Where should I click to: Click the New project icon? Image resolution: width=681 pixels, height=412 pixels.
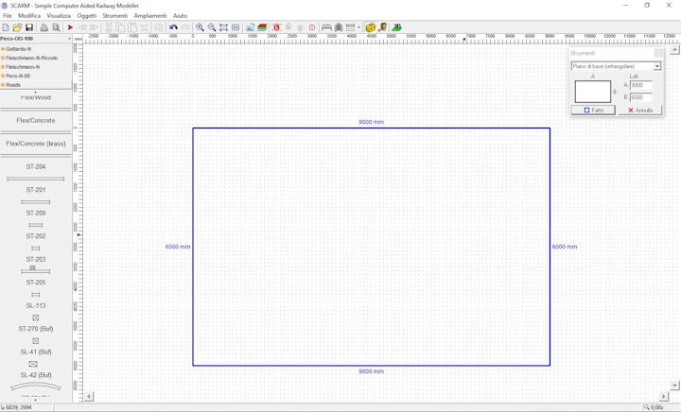coord(6,27)
